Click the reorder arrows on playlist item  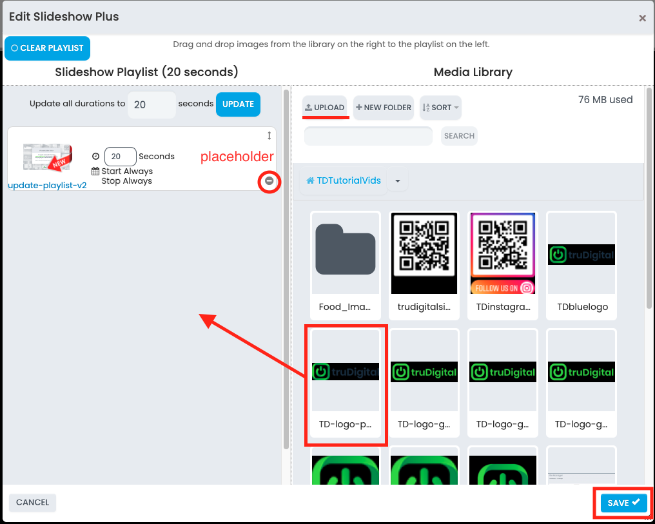click(x=269, y=136)
